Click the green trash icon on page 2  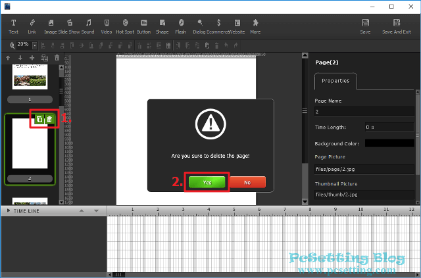click(49, 119)
